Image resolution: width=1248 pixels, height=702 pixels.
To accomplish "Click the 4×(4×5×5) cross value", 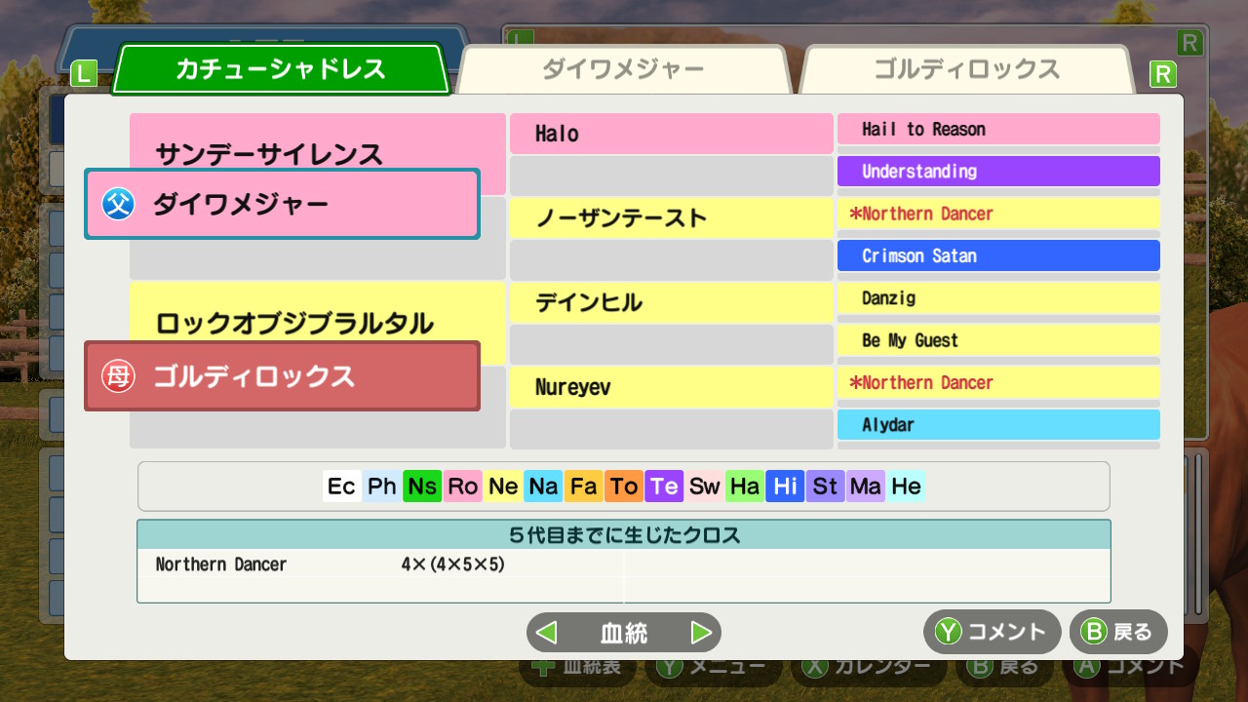I will (453, 565).
